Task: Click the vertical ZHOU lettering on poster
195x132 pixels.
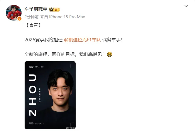Action: click(x=32, y=95)
